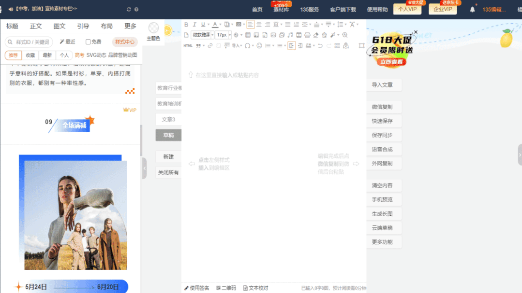Expand the 导入 import dropdown
522x293 pixels.
(x=237, y=46)
